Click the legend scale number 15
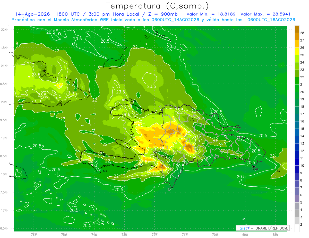This screenshot has width=309, height=238. point(302,129)
